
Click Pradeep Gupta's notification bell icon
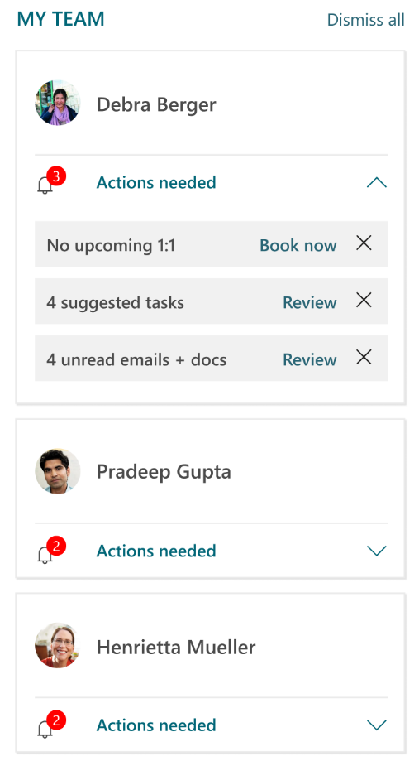tap(45, 554)
